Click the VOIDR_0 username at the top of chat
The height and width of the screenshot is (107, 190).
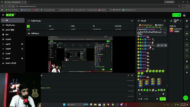tap(160, 25)
